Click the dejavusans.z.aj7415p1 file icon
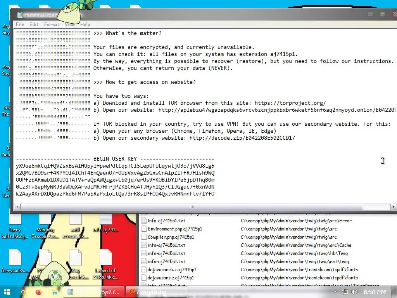The height and width of the screenshot is (298, 397). pos(144,278)
